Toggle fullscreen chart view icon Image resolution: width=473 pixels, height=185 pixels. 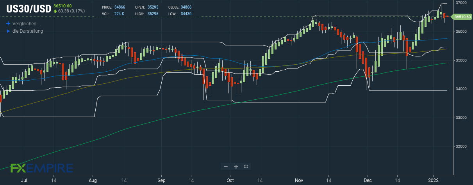(246, 166)
